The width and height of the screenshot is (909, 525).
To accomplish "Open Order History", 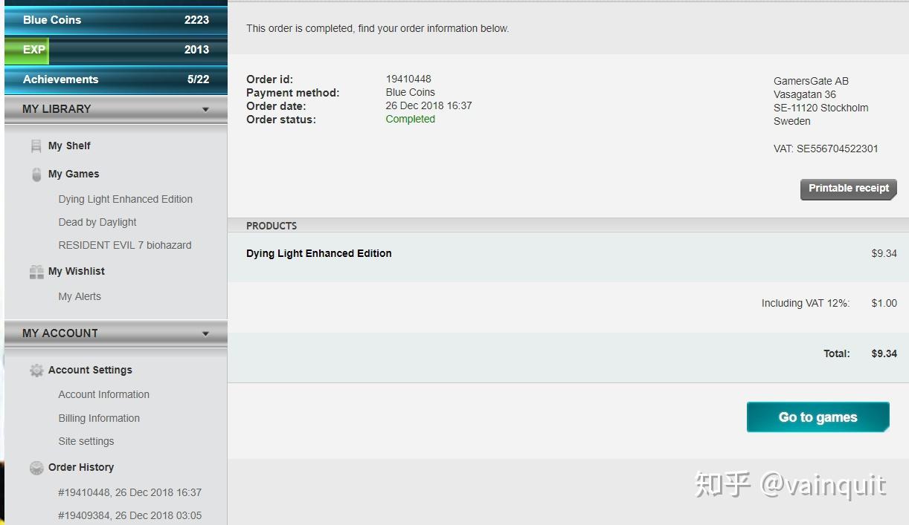I will click(81, 467).
